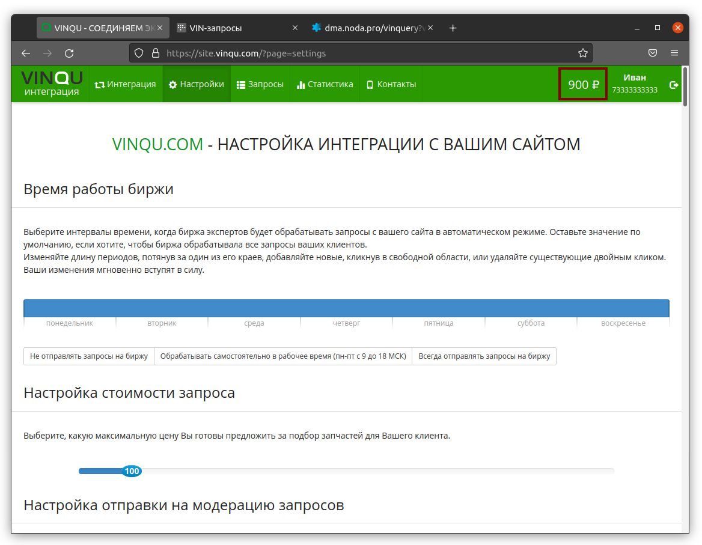Bookmark this page with the star
The width and height of the screenshot is (702, 545).
click(582, 53)
